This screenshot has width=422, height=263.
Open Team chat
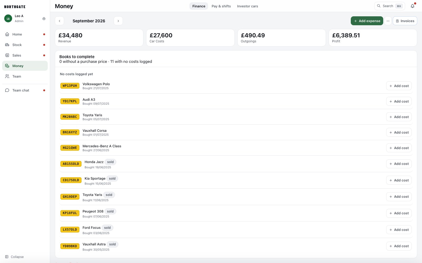(25, 90)
